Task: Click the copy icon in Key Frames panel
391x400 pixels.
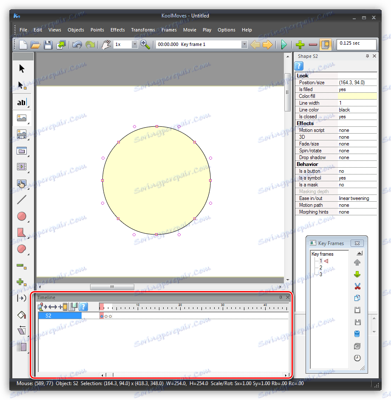Action: tap(357, 298)
